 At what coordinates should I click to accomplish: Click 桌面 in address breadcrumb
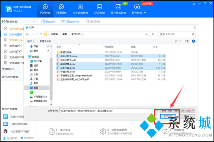[65, 34]
